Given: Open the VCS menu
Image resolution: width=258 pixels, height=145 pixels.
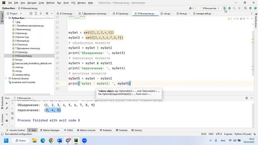Looking at the screenshot, I should pyautogui.click(x=73, y=3).
